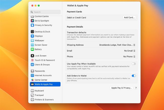Turn off Add Orders to Wallet
Screen dimensions: 164x110
pos(134,76)
